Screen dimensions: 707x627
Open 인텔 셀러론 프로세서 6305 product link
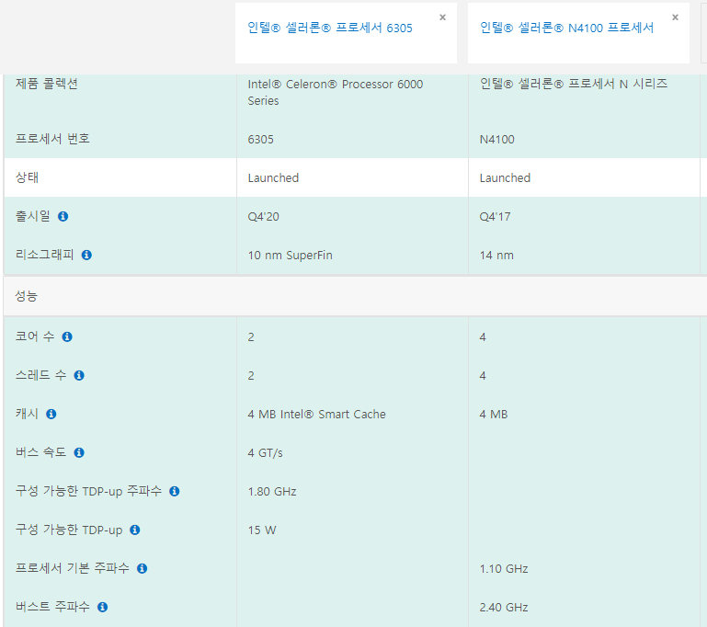point(330,28)
